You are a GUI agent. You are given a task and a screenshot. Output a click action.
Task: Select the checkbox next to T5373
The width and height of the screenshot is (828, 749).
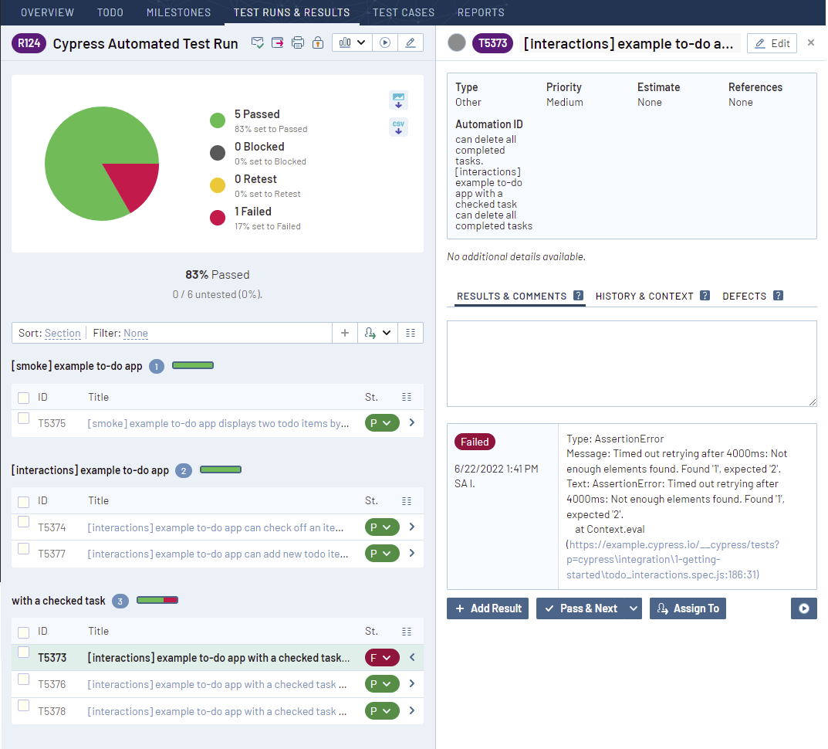point(22,657)
